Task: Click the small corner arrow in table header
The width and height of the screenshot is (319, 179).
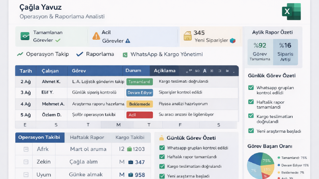Action: (234, 72)
